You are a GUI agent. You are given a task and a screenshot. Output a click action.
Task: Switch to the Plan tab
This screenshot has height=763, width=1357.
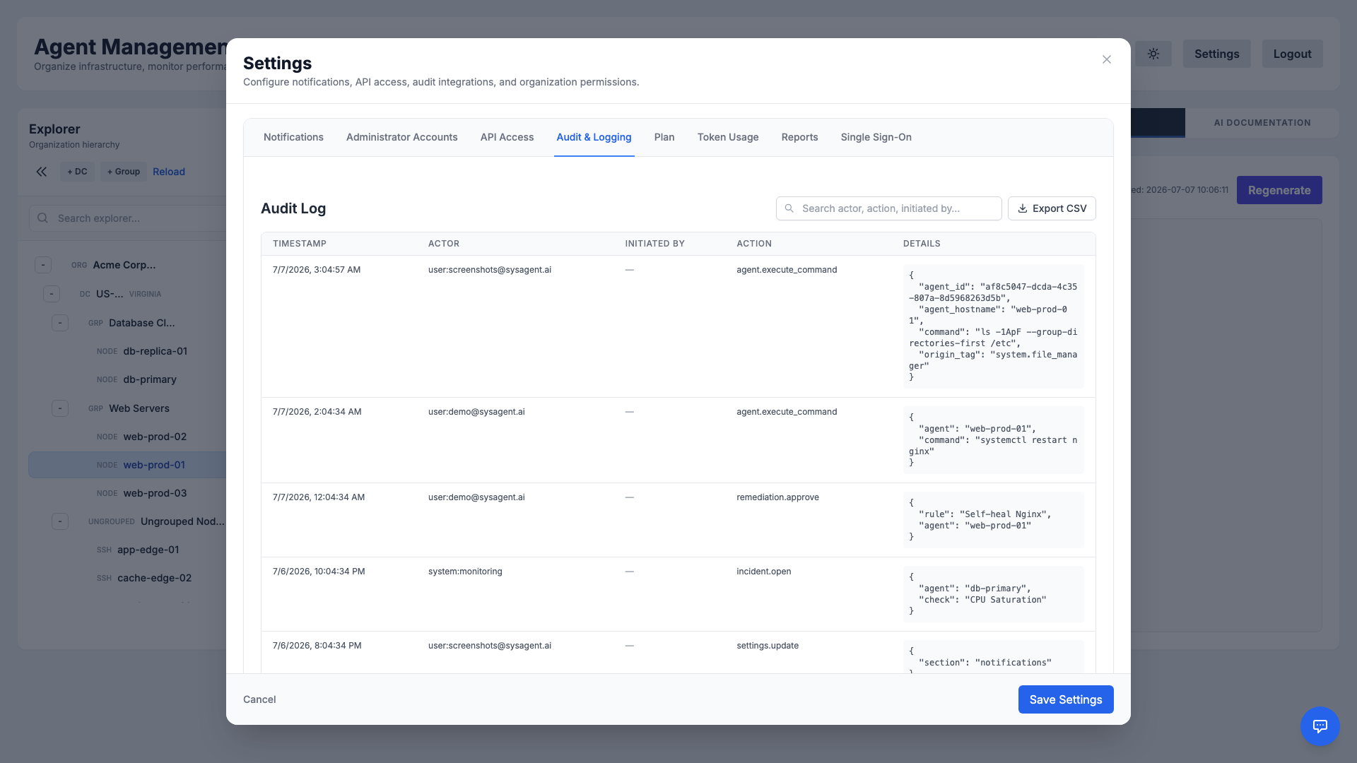click(x=664, y=137)
